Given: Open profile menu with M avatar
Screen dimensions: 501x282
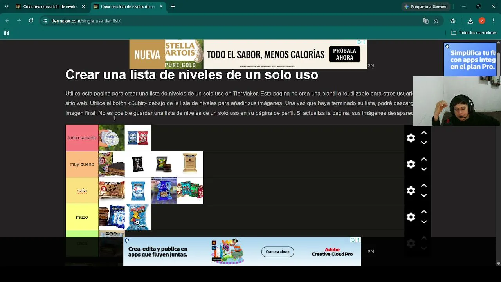Looking at the screenshot, I should point(482,21).
